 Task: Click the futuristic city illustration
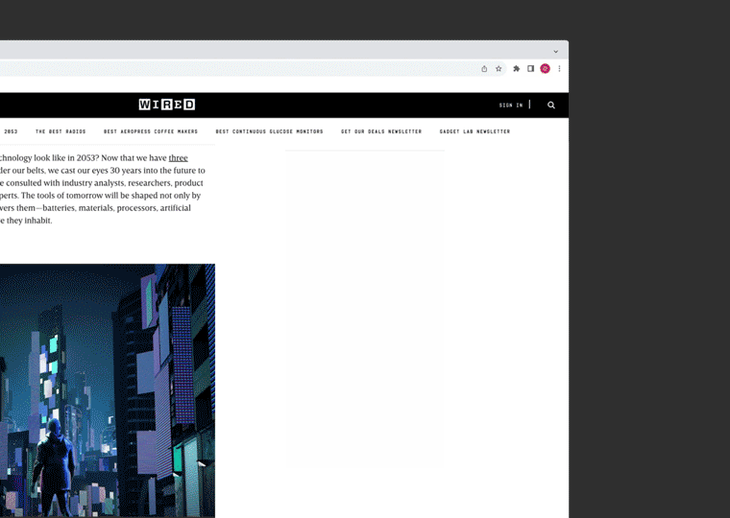coord(108,390)
